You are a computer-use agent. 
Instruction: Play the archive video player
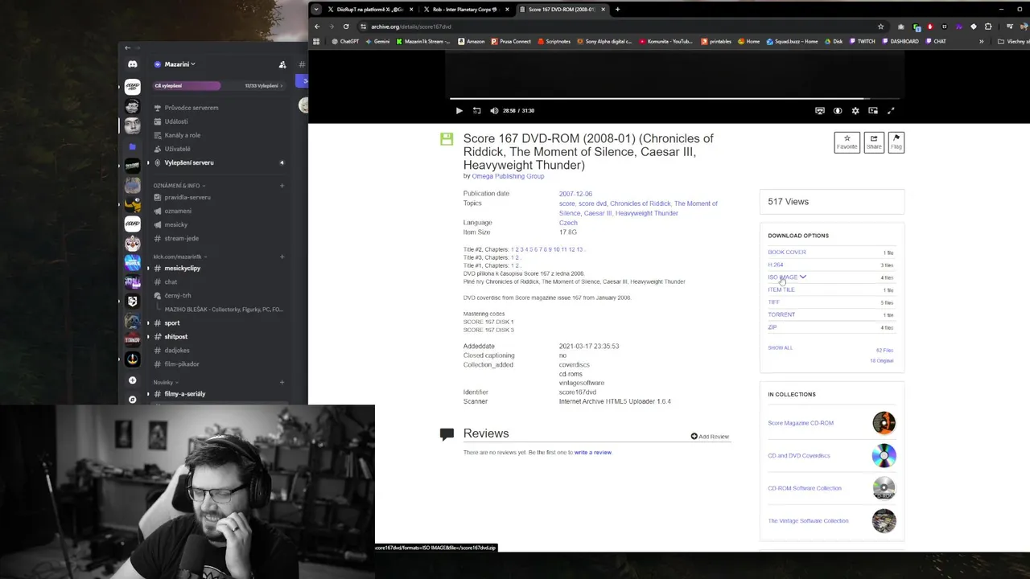click(459, 111)
